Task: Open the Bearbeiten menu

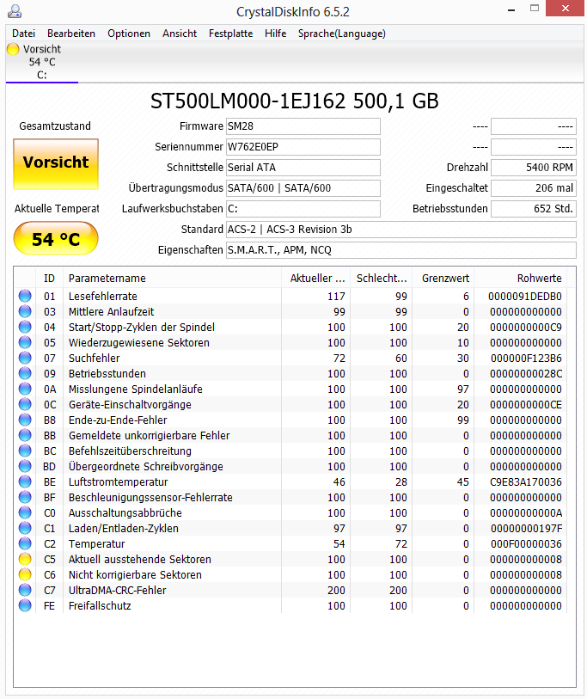Action: click(x=71, y=34)
